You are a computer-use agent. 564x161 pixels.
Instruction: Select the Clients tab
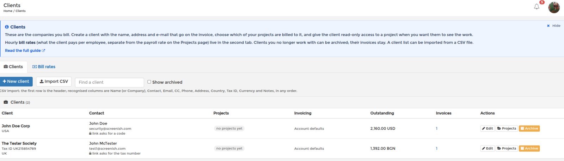pyautogui.click(x=13, y=67)
